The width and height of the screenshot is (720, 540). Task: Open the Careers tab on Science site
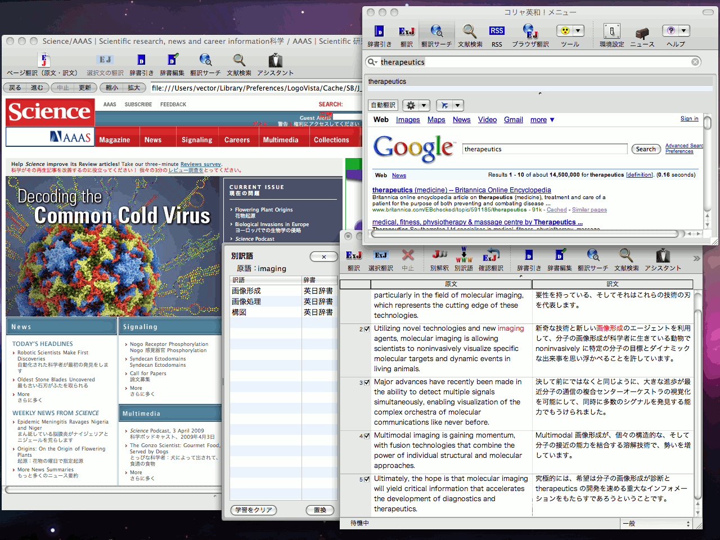[x=237, y=140]
